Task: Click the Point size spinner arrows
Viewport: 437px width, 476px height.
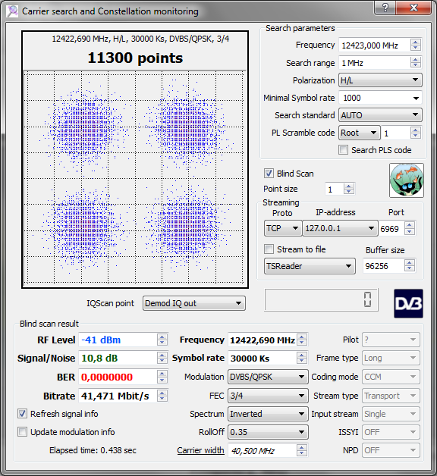Action: 349,189
